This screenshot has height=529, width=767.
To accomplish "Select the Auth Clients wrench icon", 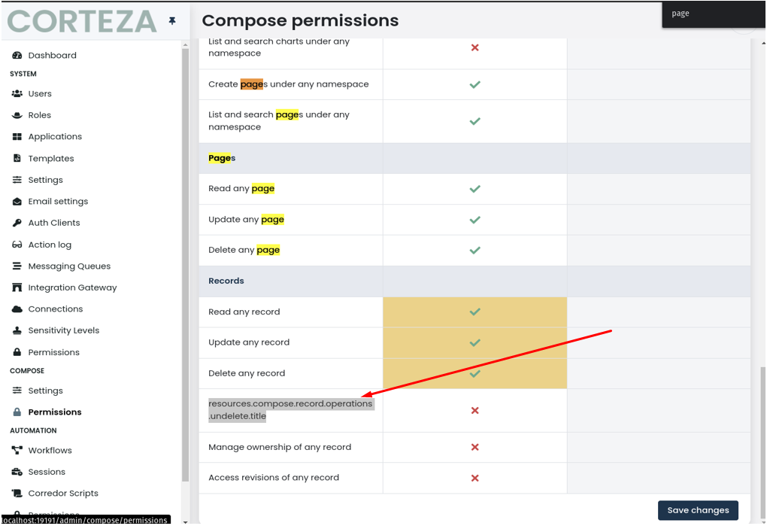I will 15,223.
